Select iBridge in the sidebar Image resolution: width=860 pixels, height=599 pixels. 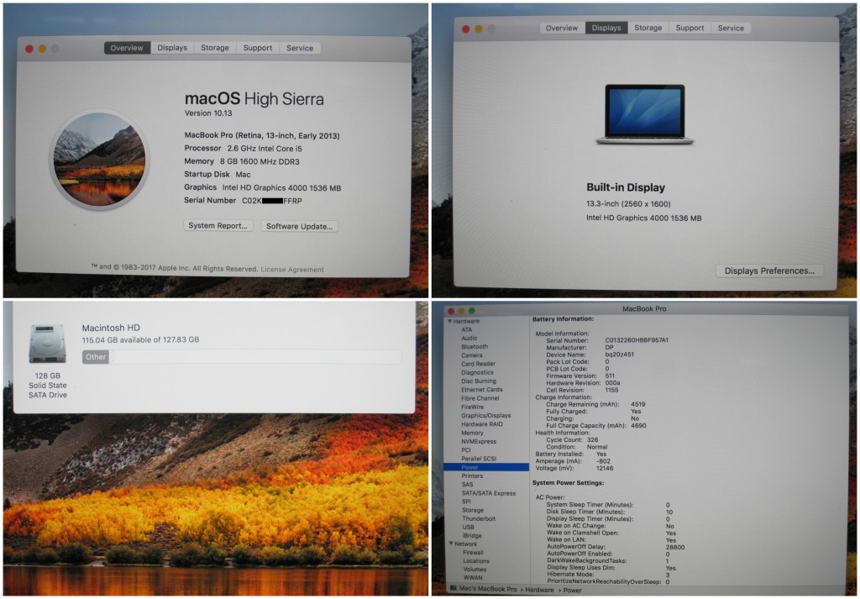pyautogui.click(x=472, y=535)
